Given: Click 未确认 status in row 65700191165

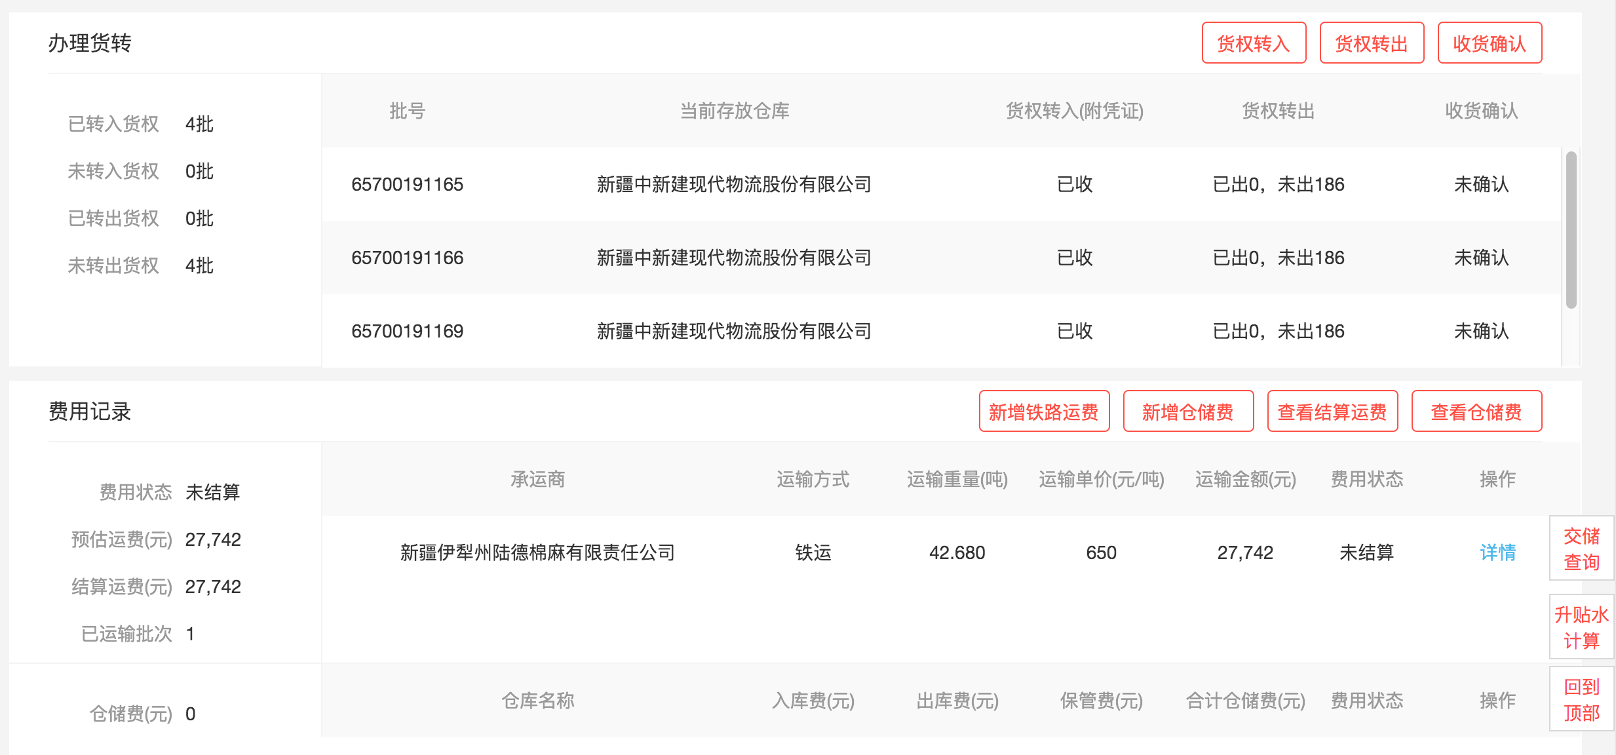Looking at the screenshot, I should pos(1481,184).
